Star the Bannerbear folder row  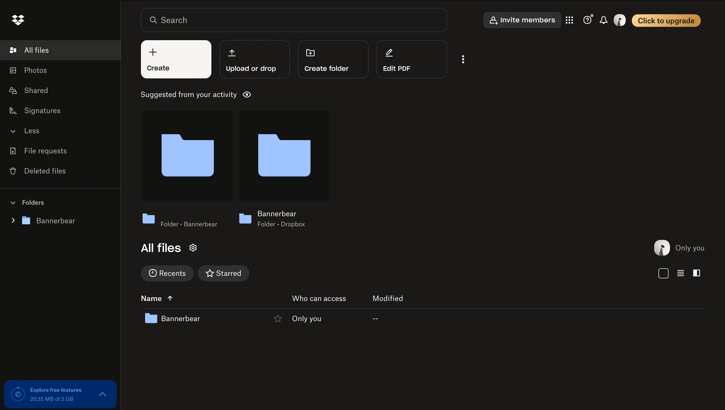(278, 318)
